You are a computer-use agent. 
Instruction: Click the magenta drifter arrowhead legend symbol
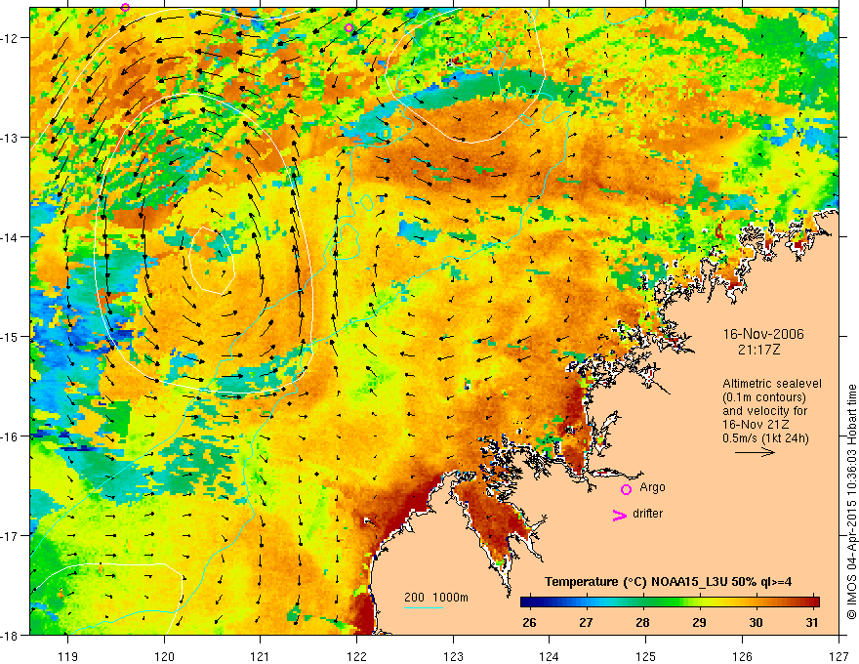[619, 515]
